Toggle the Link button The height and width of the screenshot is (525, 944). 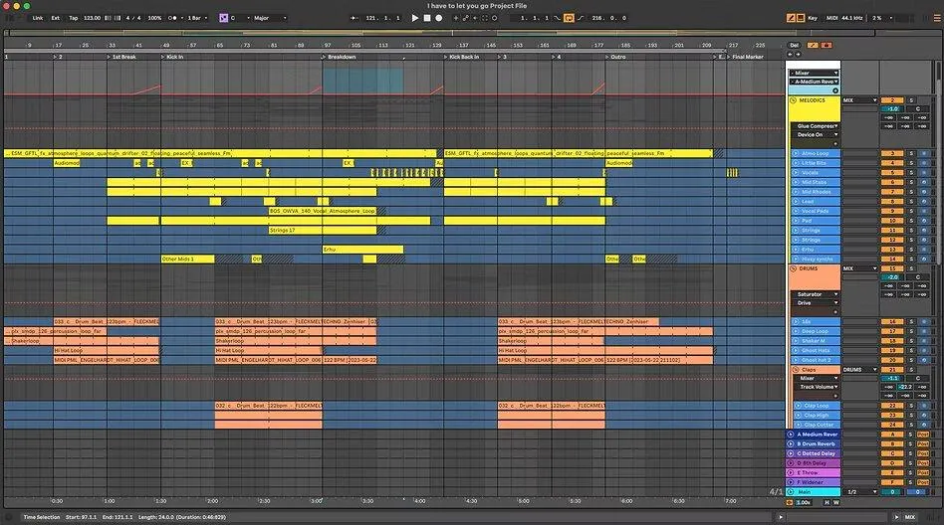coord(37,18)
